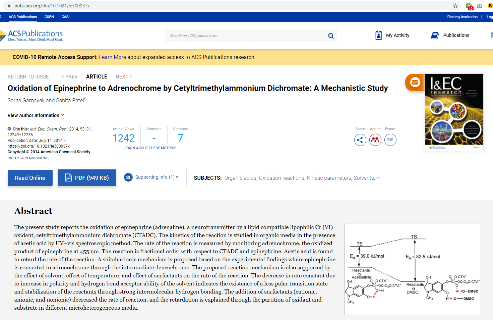Click the search text input field
The image size is (493, 320).
(x=246, y=36)
